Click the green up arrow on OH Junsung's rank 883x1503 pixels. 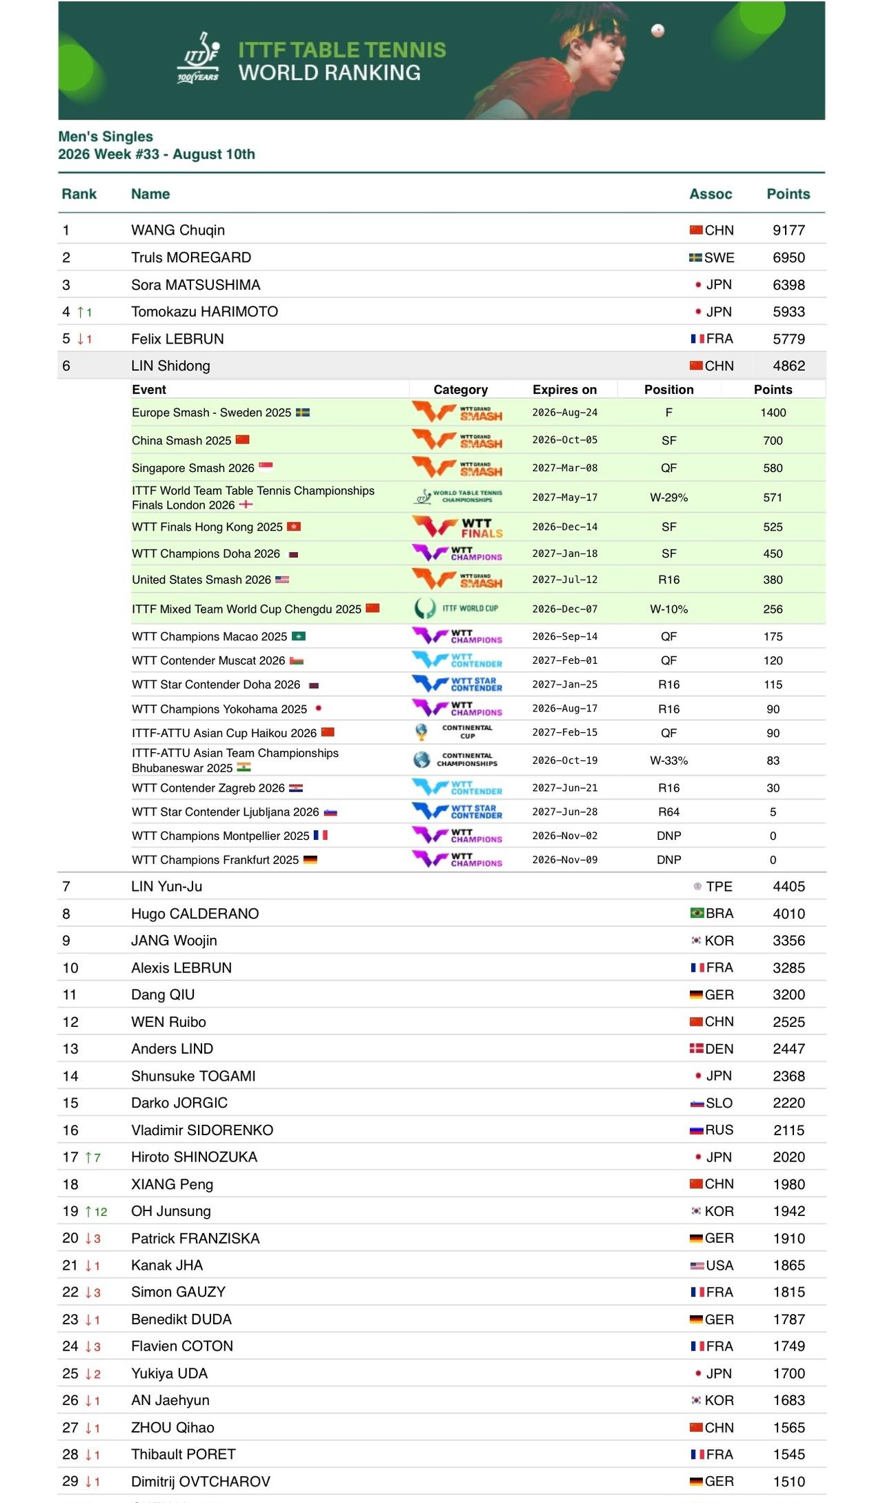[x=88, y=1211]
